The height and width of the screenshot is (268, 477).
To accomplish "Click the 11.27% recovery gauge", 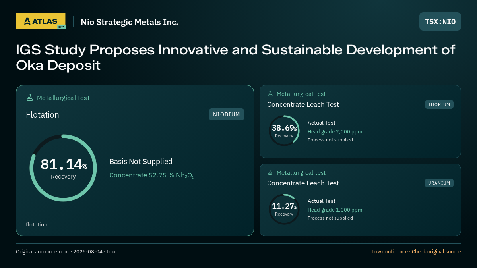I will [284, 209].
